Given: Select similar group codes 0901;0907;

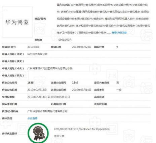Looking at the screenshot, I should click(x=65, y=40).
